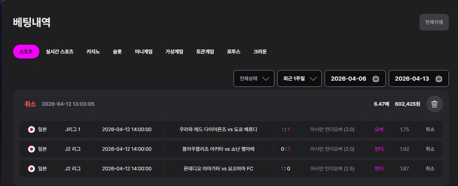Click the 2026-04-13 end date field

412,78
